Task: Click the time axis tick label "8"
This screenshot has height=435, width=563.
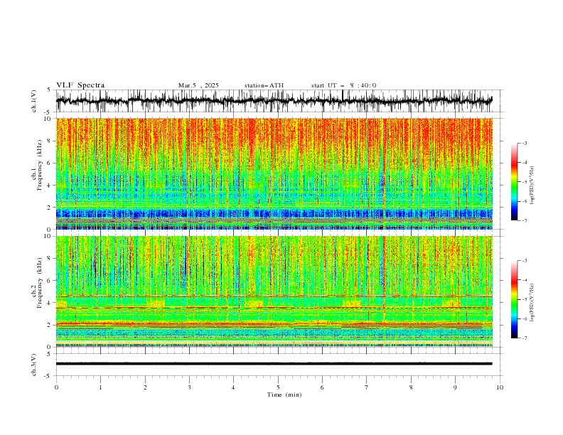Action: point(411,387)
